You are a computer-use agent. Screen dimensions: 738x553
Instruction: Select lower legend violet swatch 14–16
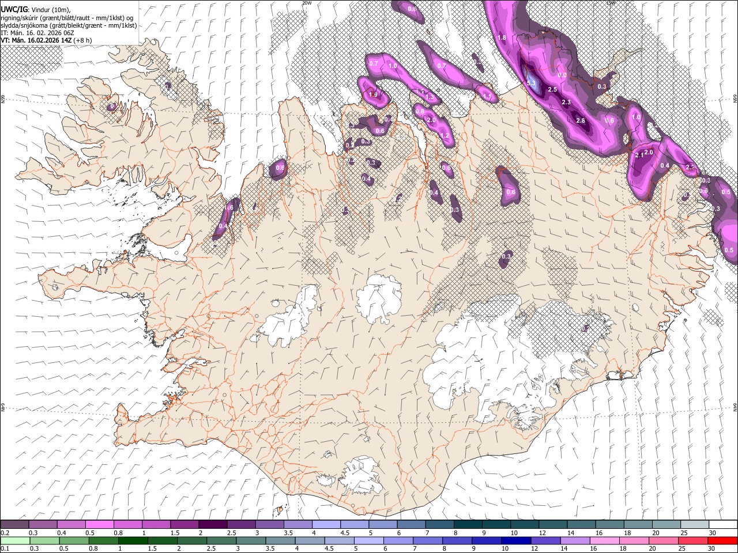click(x=575, y=540)
